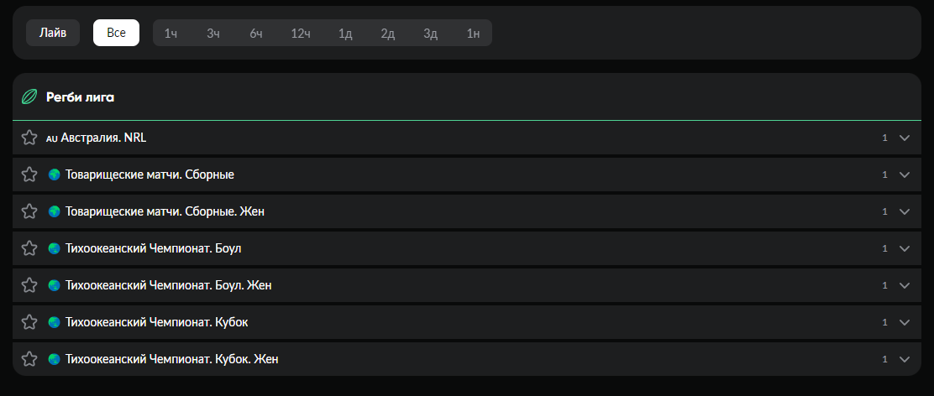This screenshot has height=396, width=934.
Task: Expand Товарищеские матчи. Сборные chevron
Action: [905, 175]
